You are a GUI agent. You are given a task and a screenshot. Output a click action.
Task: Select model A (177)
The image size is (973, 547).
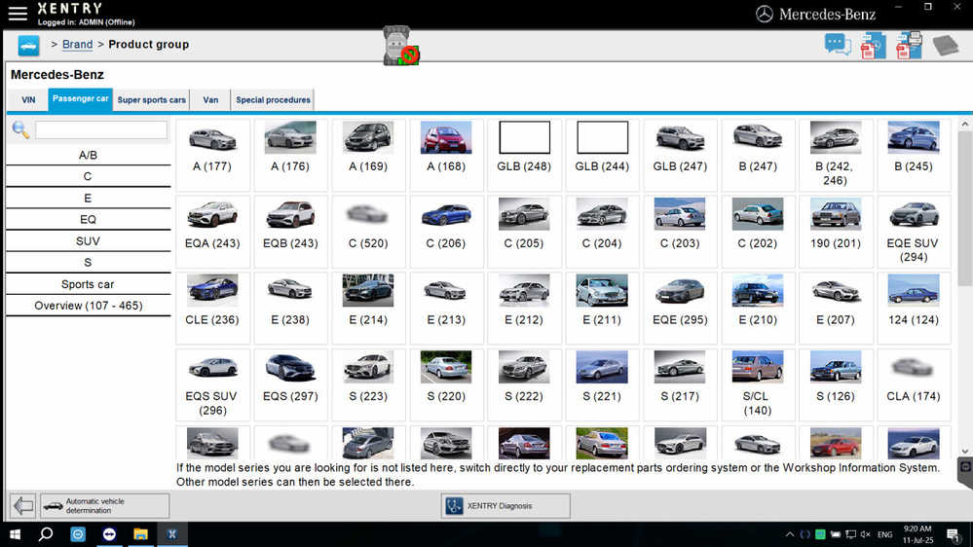pos(212,155)
